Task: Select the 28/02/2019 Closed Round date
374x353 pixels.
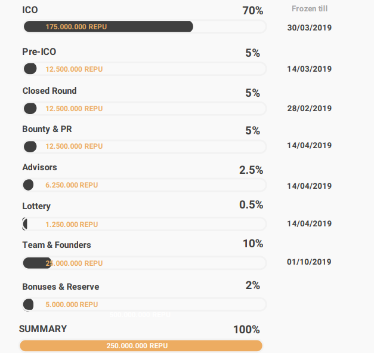Action: point(309,108)
